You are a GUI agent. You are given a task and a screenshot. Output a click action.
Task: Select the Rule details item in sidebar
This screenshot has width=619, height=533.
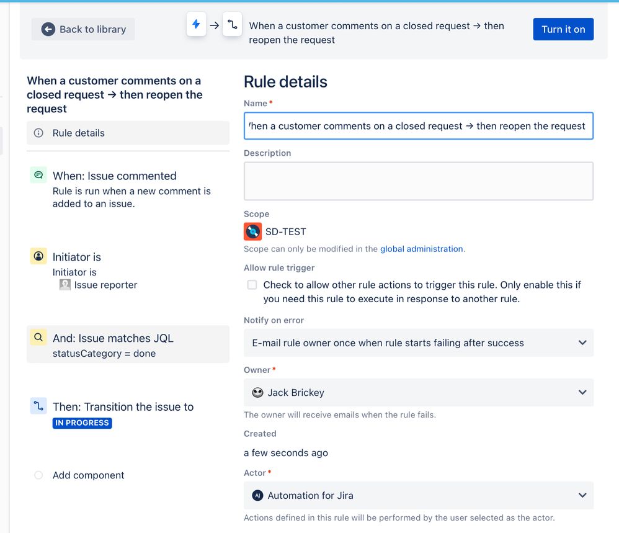coord(128,133)
